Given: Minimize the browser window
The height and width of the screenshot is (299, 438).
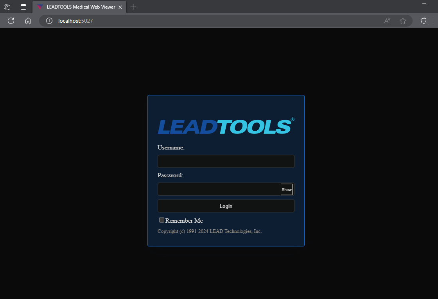Looking at the screenshot, I should pyautogui.click(x=424, y=4).
